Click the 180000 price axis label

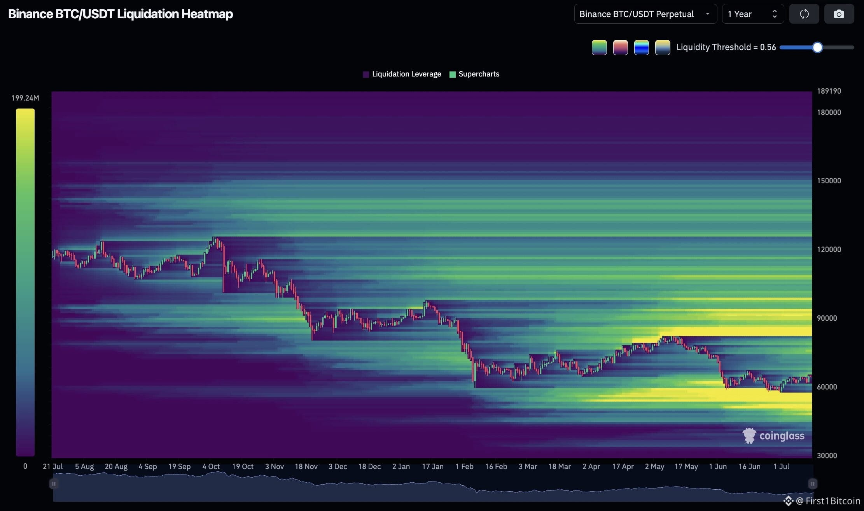[829, 113]
